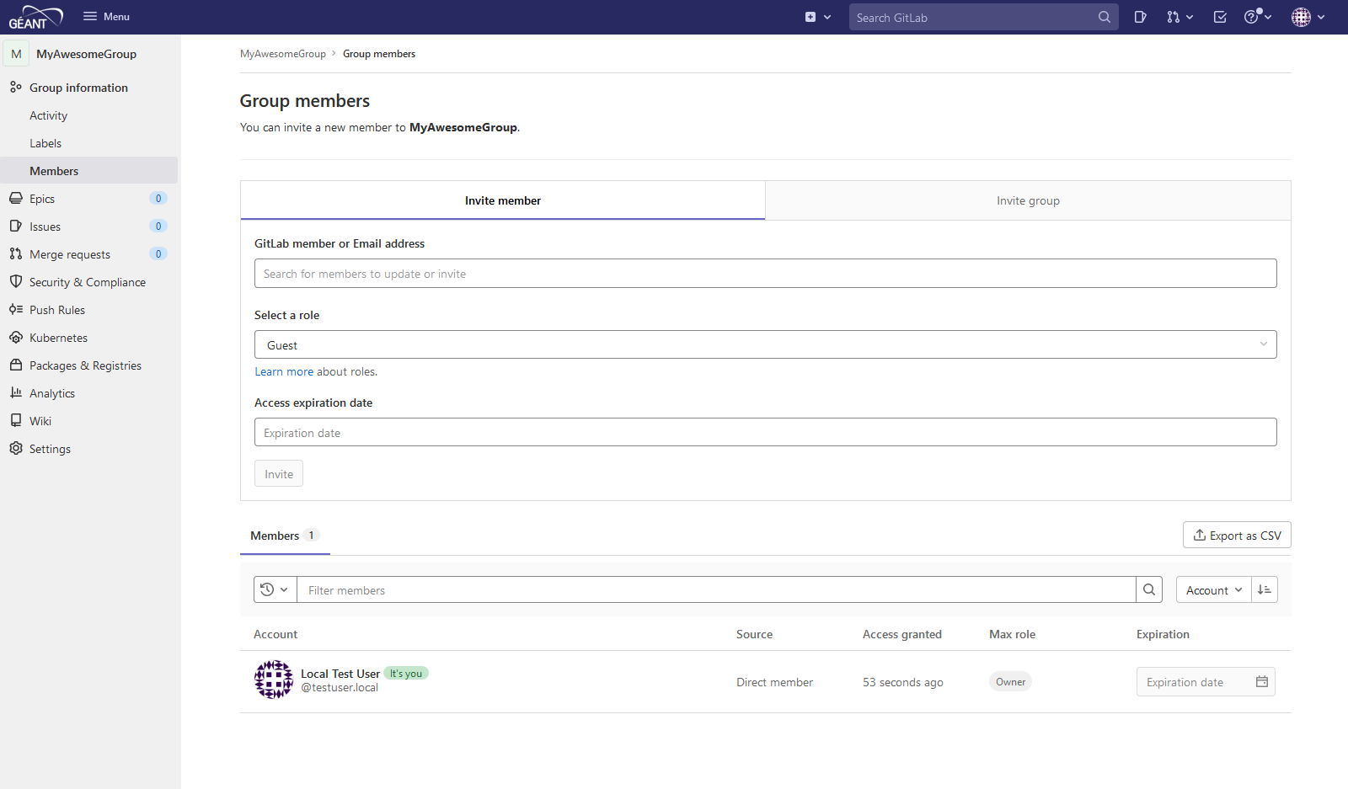This screenshot has width=1348, height=789.
Task: Switch to Invite group tab
Action: click(1028, 200)
